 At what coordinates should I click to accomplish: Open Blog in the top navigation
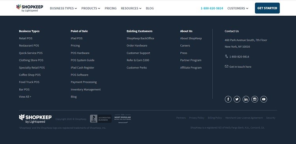pyautogui.click(x=150, y=8)
